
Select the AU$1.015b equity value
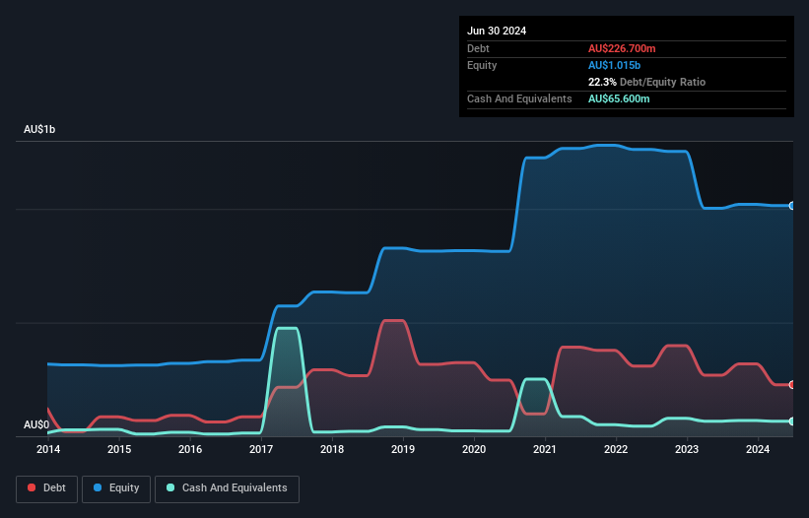coord(614,65)
